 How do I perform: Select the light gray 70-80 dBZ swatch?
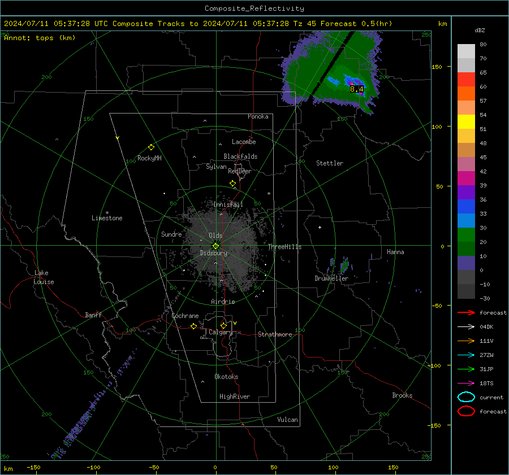click(466, 51)
